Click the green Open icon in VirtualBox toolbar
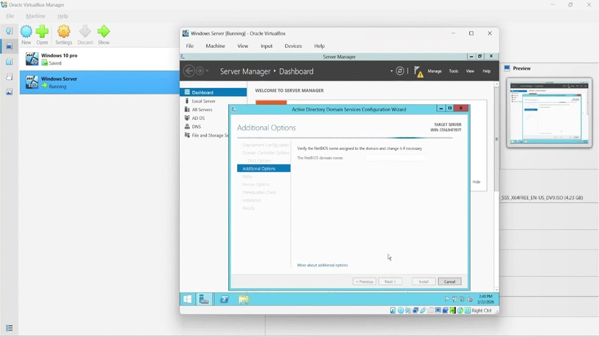The width and height of the screenshot is (599, 337). [42, 32]
